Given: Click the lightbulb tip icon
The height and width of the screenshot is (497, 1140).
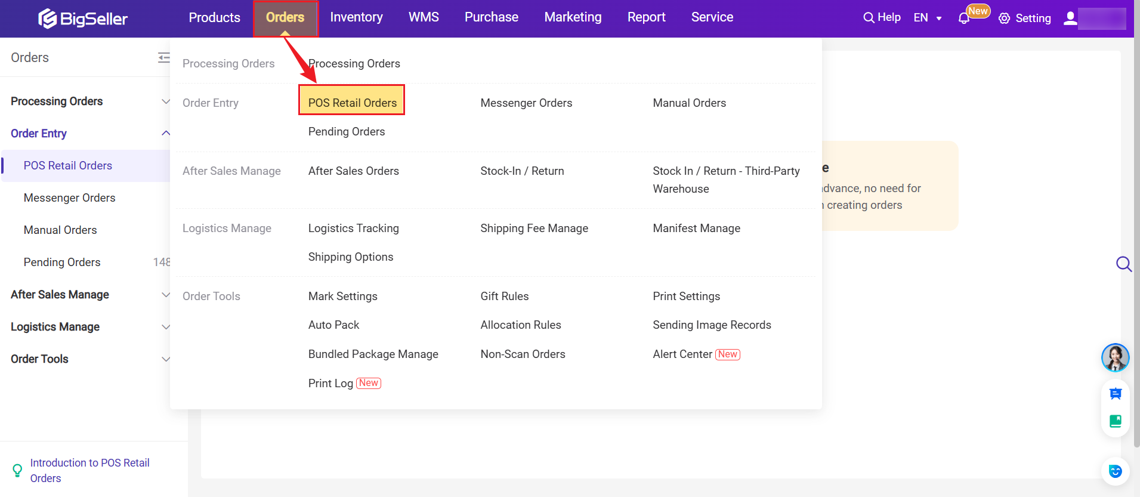Looking at the screenshot, I should [x=17, y=471].
